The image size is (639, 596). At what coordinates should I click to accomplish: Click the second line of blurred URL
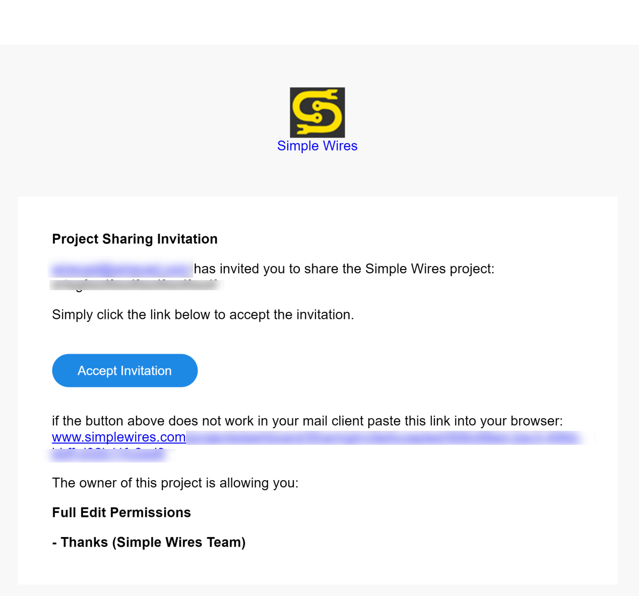tap(109, 454)
